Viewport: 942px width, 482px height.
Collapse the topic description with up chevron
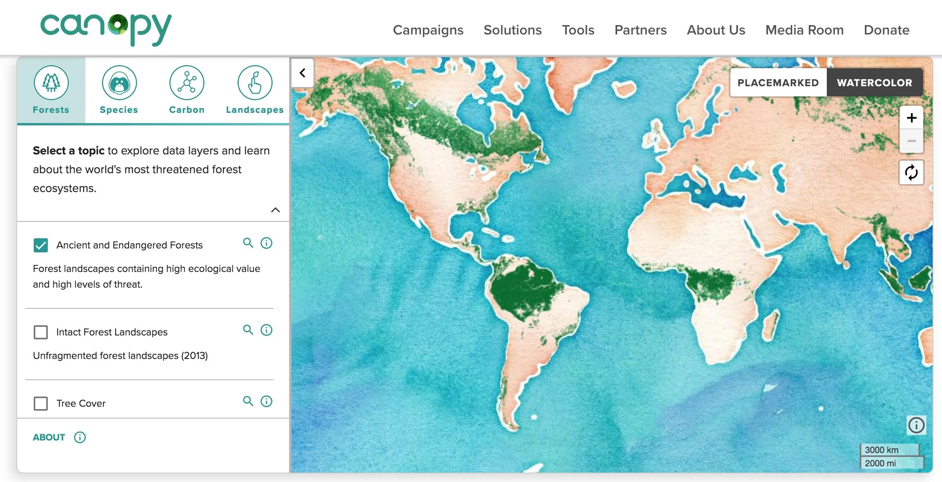click(275, 210)
